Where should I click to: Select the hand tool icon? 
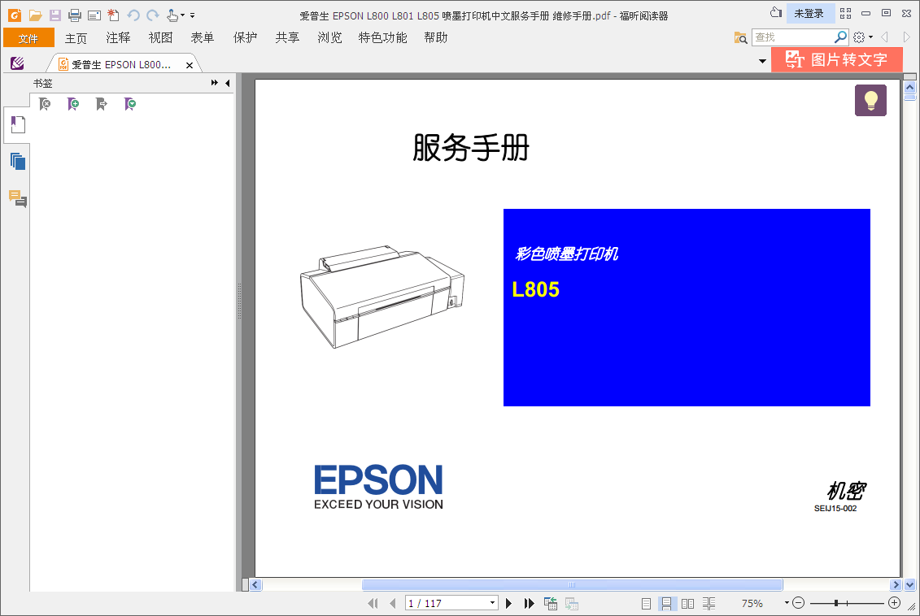(x=172, y=15)
